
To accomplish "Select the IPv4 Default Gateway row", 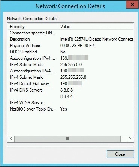I will 71,84.
